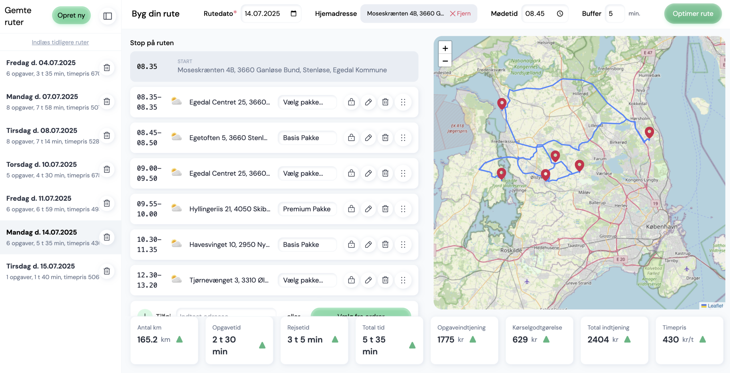This screenshot has width=730, height=373.
Task: Click the Optimer rute button
Action: (x=693, y=13)
